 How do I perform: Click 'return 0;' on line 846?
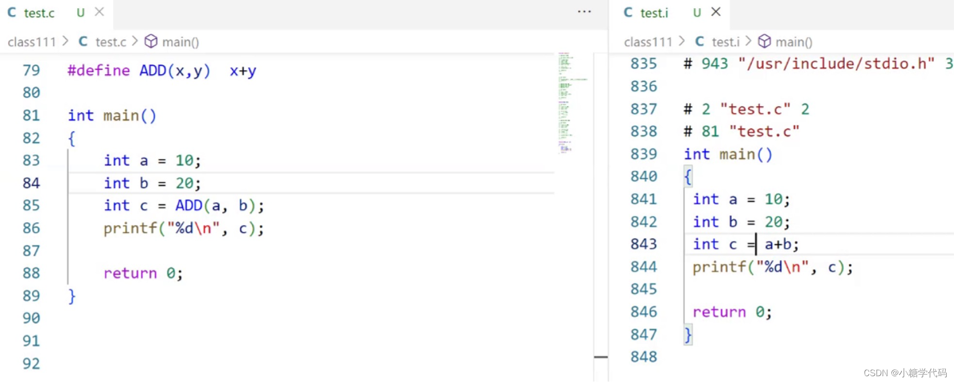click(732, 312)
